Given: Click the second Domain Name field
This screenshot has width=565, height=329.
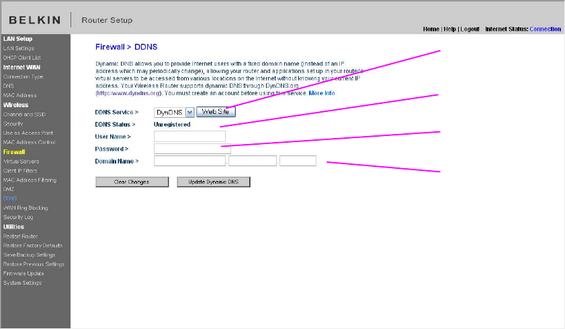Looking at the screenshot, I should coord(253,161).
